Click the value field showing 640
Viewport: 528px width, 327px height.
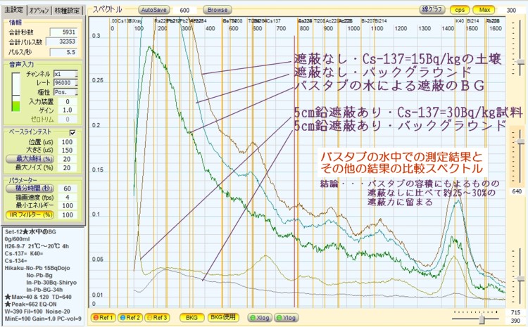[517, 191]
